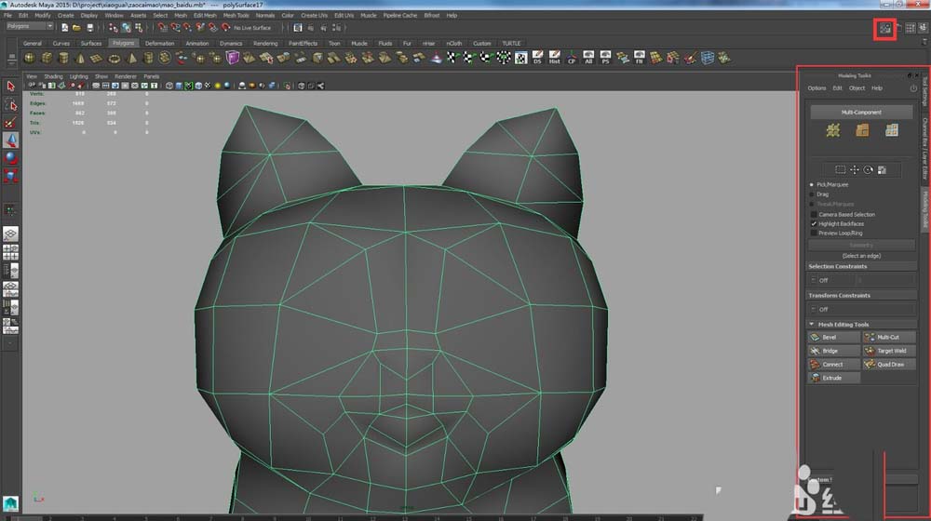Image resolution: width=931 pixels, height=521 pixels.
Task: Switch to the Rendering shelf tab
Action: [265, 43]
